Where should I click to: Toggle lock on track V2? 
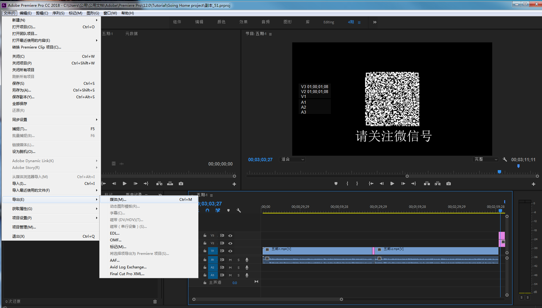pos(205,243)
